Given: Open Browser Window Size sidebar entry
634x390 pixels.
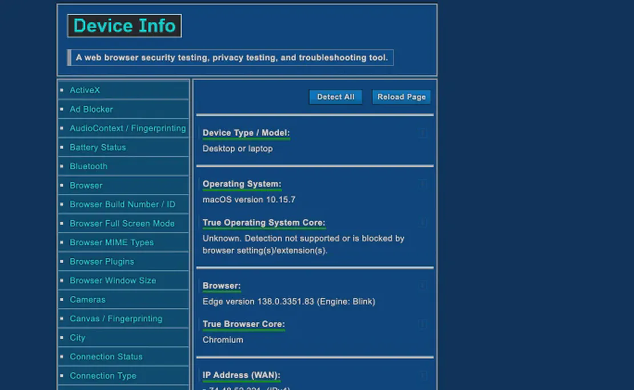Looking at the screenshot, I should tap(113, 281).
